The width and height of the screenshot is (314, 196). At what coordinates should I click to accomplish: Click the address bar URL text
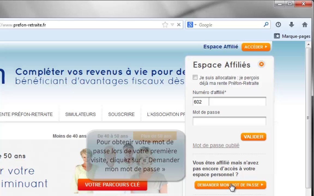click(24, 25)
